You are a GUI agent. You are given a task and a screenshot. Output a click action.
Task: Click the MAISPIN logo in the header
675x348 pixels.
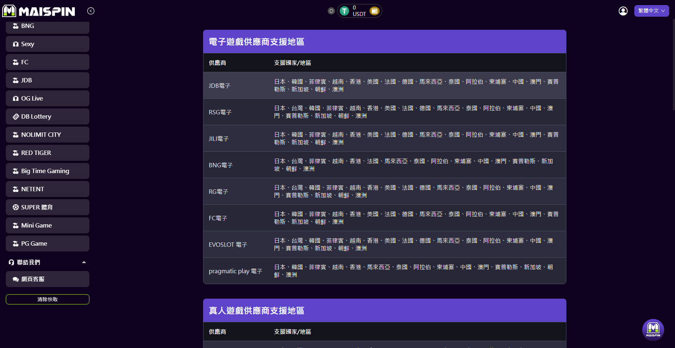(x=39, y=11)
